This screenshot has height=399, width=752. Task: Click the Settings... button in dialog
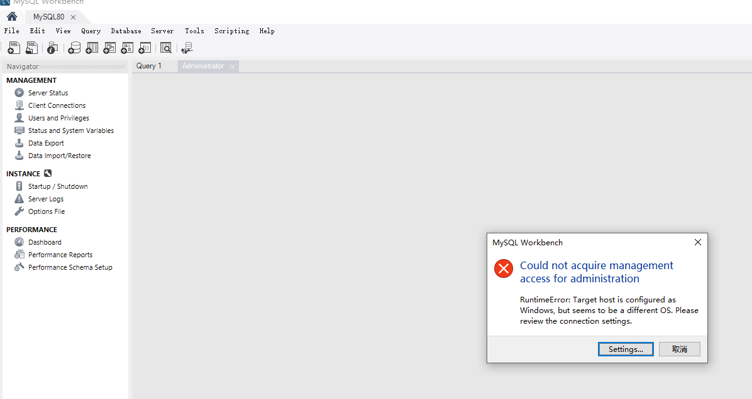(x=626, y=349)
